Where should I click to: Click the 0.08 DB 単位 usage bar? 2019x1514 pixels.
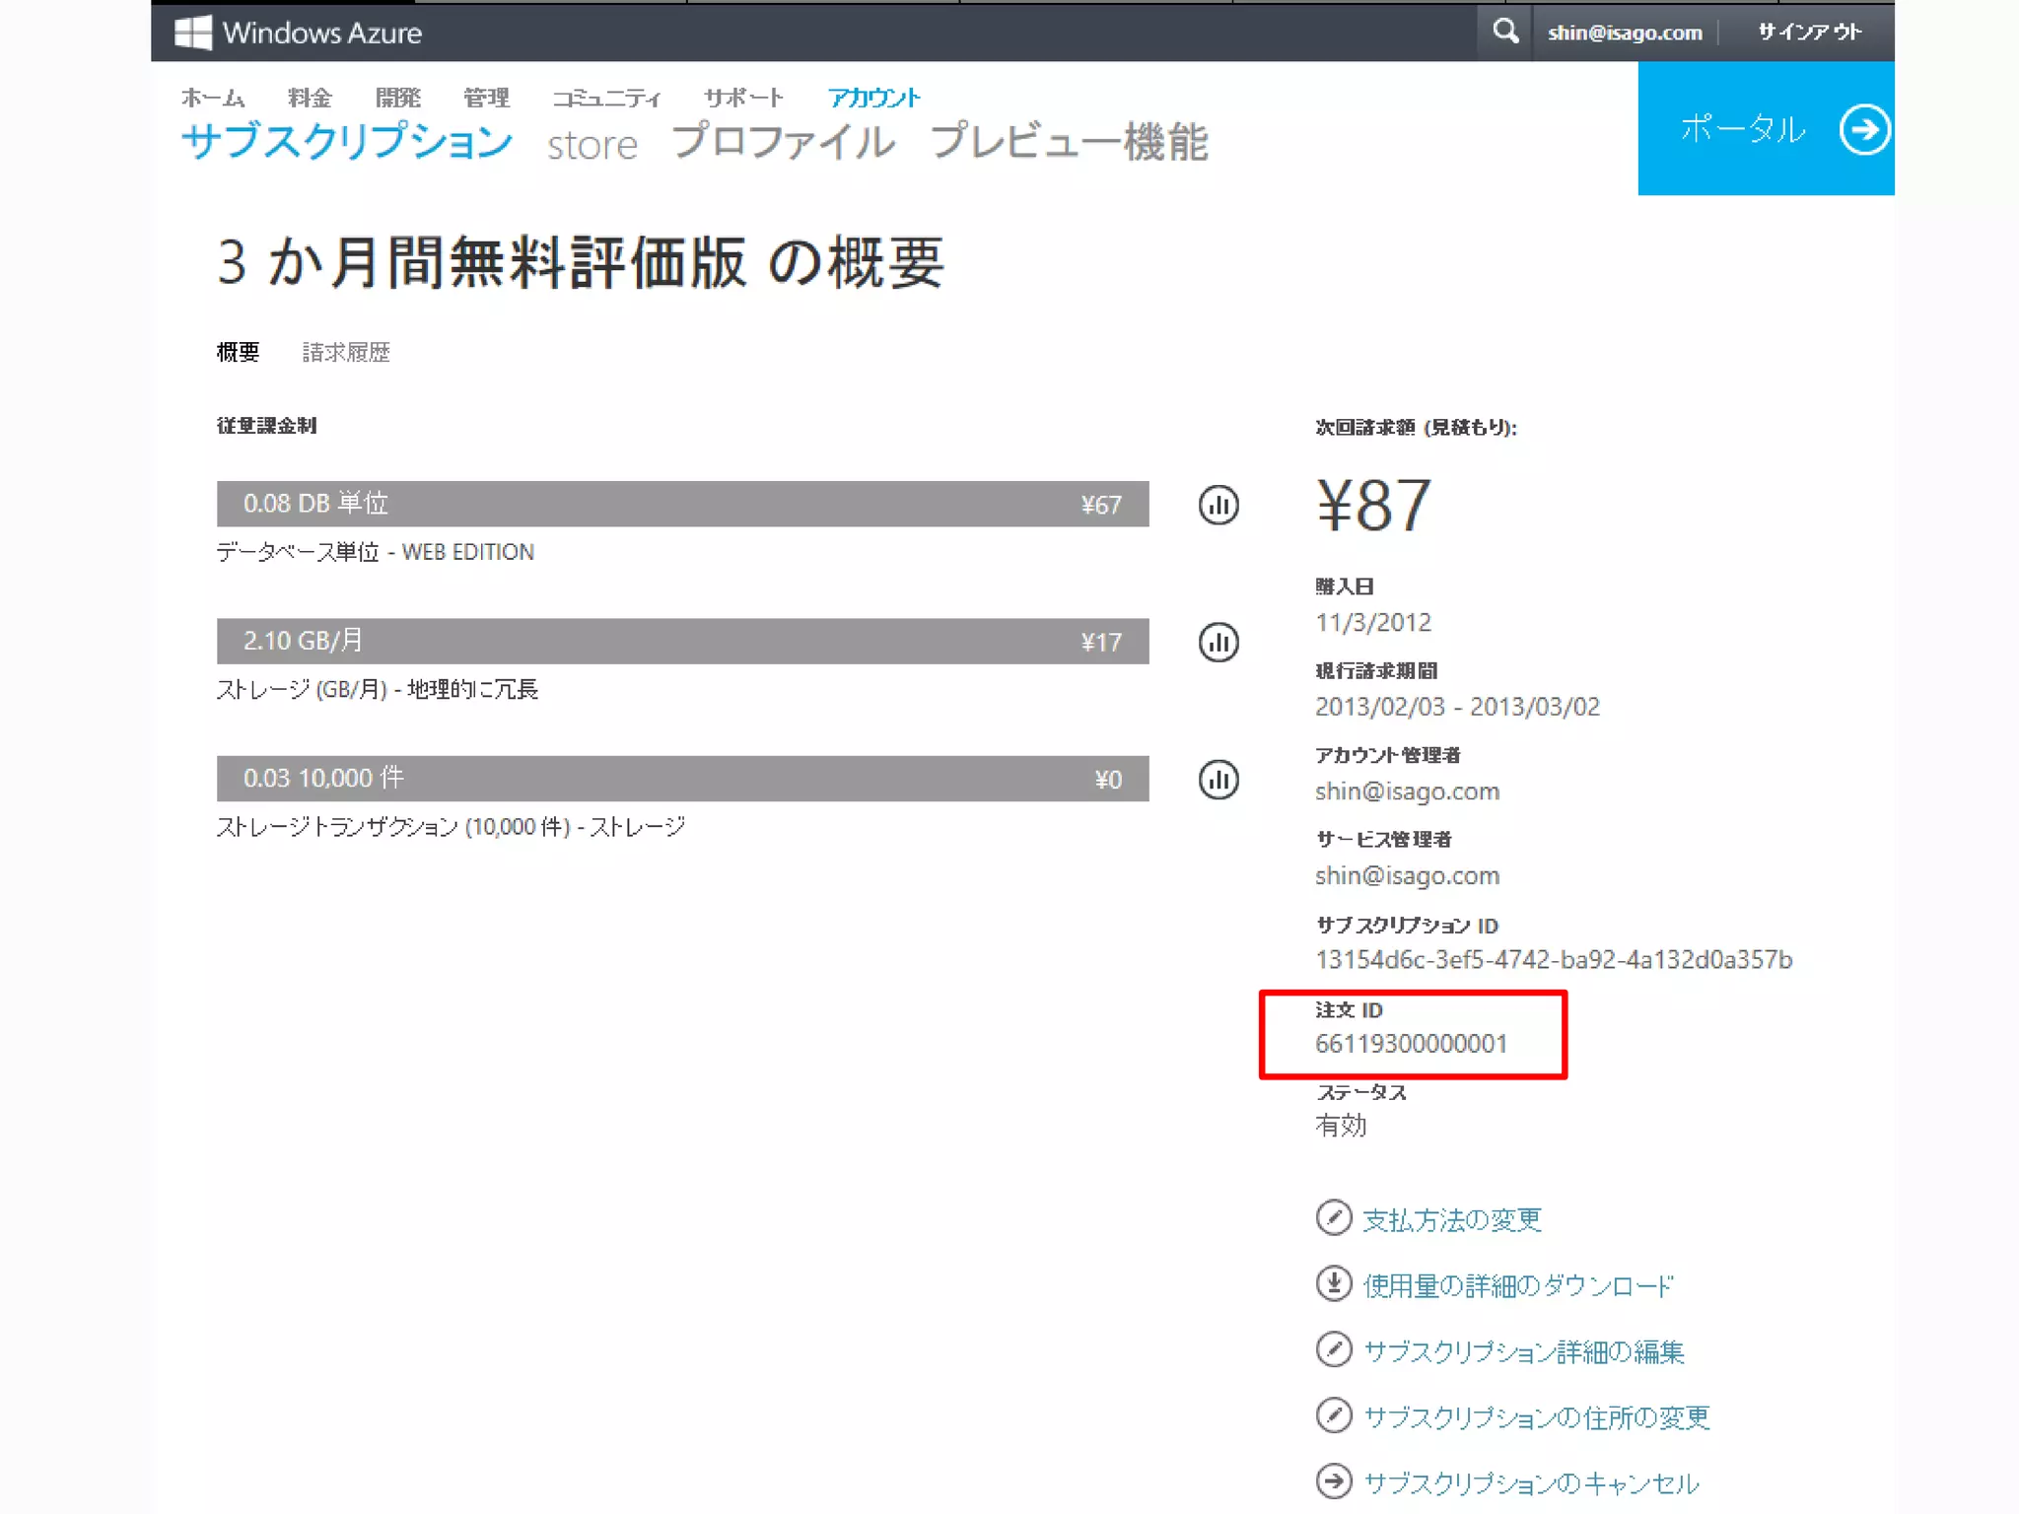point(682,504)
